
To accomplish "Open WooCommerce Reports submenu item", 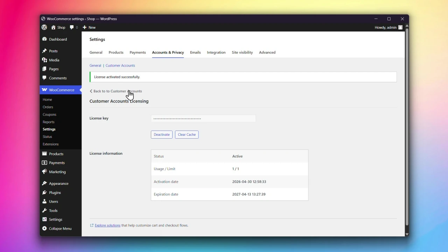I will point(49,122).
